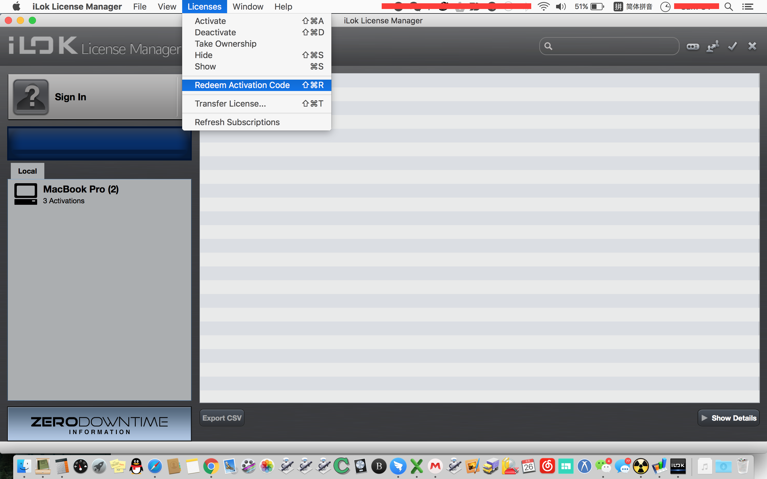Open Spotlight search in menu bar
The height and width of the screenshot is (479, 767).
(729, 7)
